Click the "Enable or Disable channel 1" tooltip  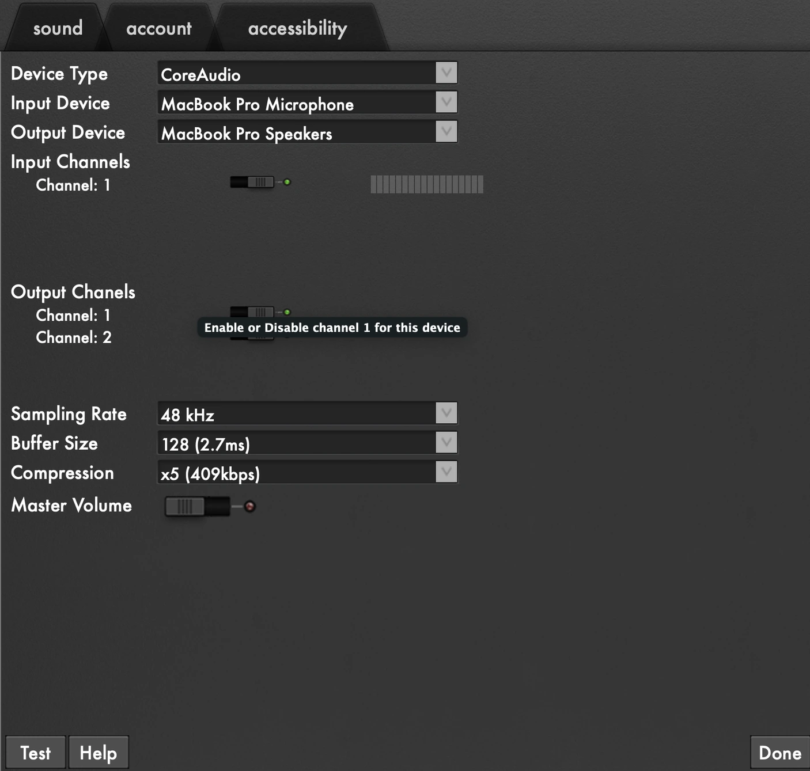332,328
